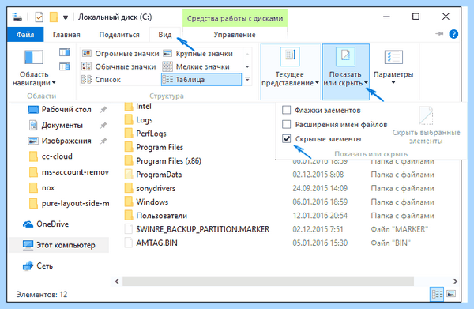Select $WINRE_BACKUP_PARTITION.MARKER file
Viewport: 474px width, 309px height.
point(197,229)
